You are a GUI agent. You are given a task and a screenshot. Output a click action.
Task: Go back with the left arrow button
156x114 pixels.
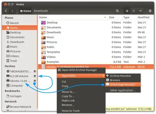point(6,11)
